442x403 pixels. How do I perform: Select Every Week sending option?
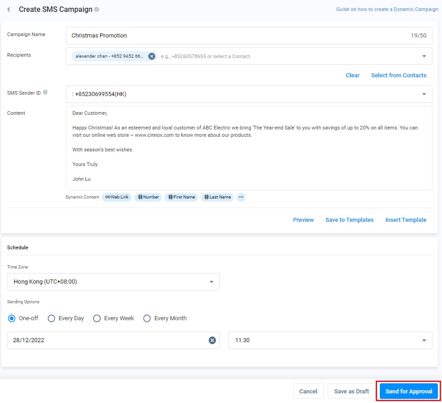(x=97, y=318)
